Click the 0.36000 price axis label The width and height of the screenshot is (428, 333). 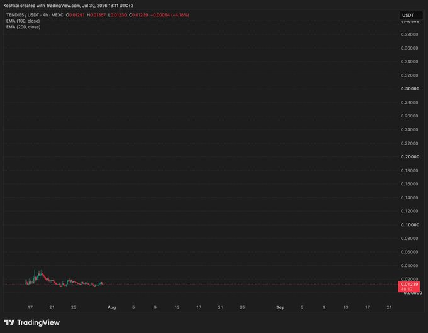[409, 48]
